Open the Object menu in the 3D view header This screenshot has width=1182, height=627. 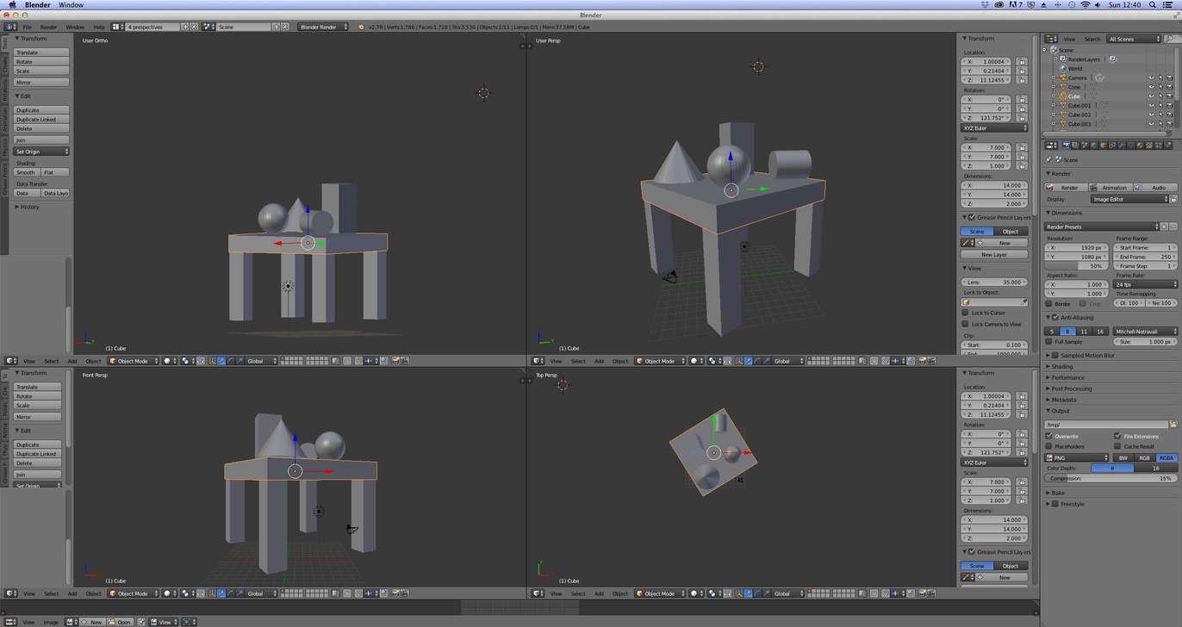pos(620,361)
